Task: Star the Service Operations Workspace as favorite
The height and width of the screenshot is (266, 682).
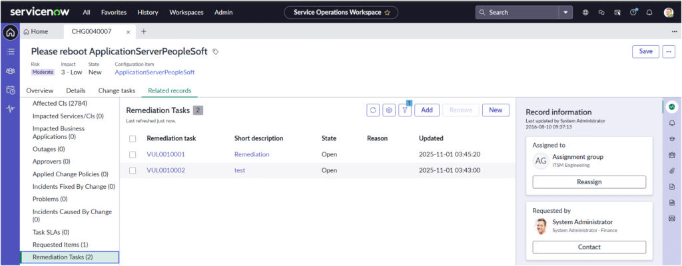Action: tap(387, 12)
